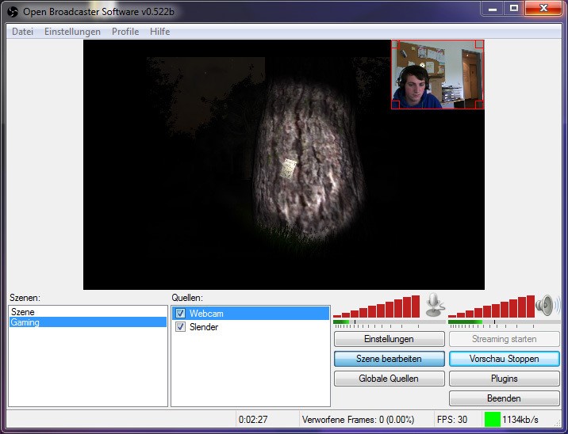
Task: Click the 0:02:27 elapsed time
Action: (253, 420)
